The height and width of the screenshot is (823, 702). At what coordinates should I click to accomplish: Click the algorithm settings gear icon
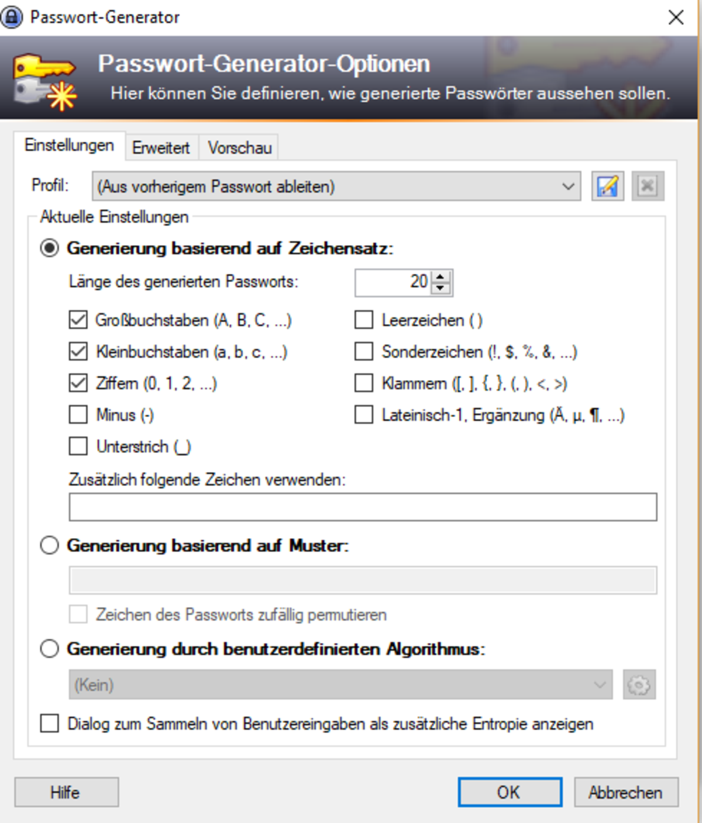pyautogui.click(x=639, y=685)
